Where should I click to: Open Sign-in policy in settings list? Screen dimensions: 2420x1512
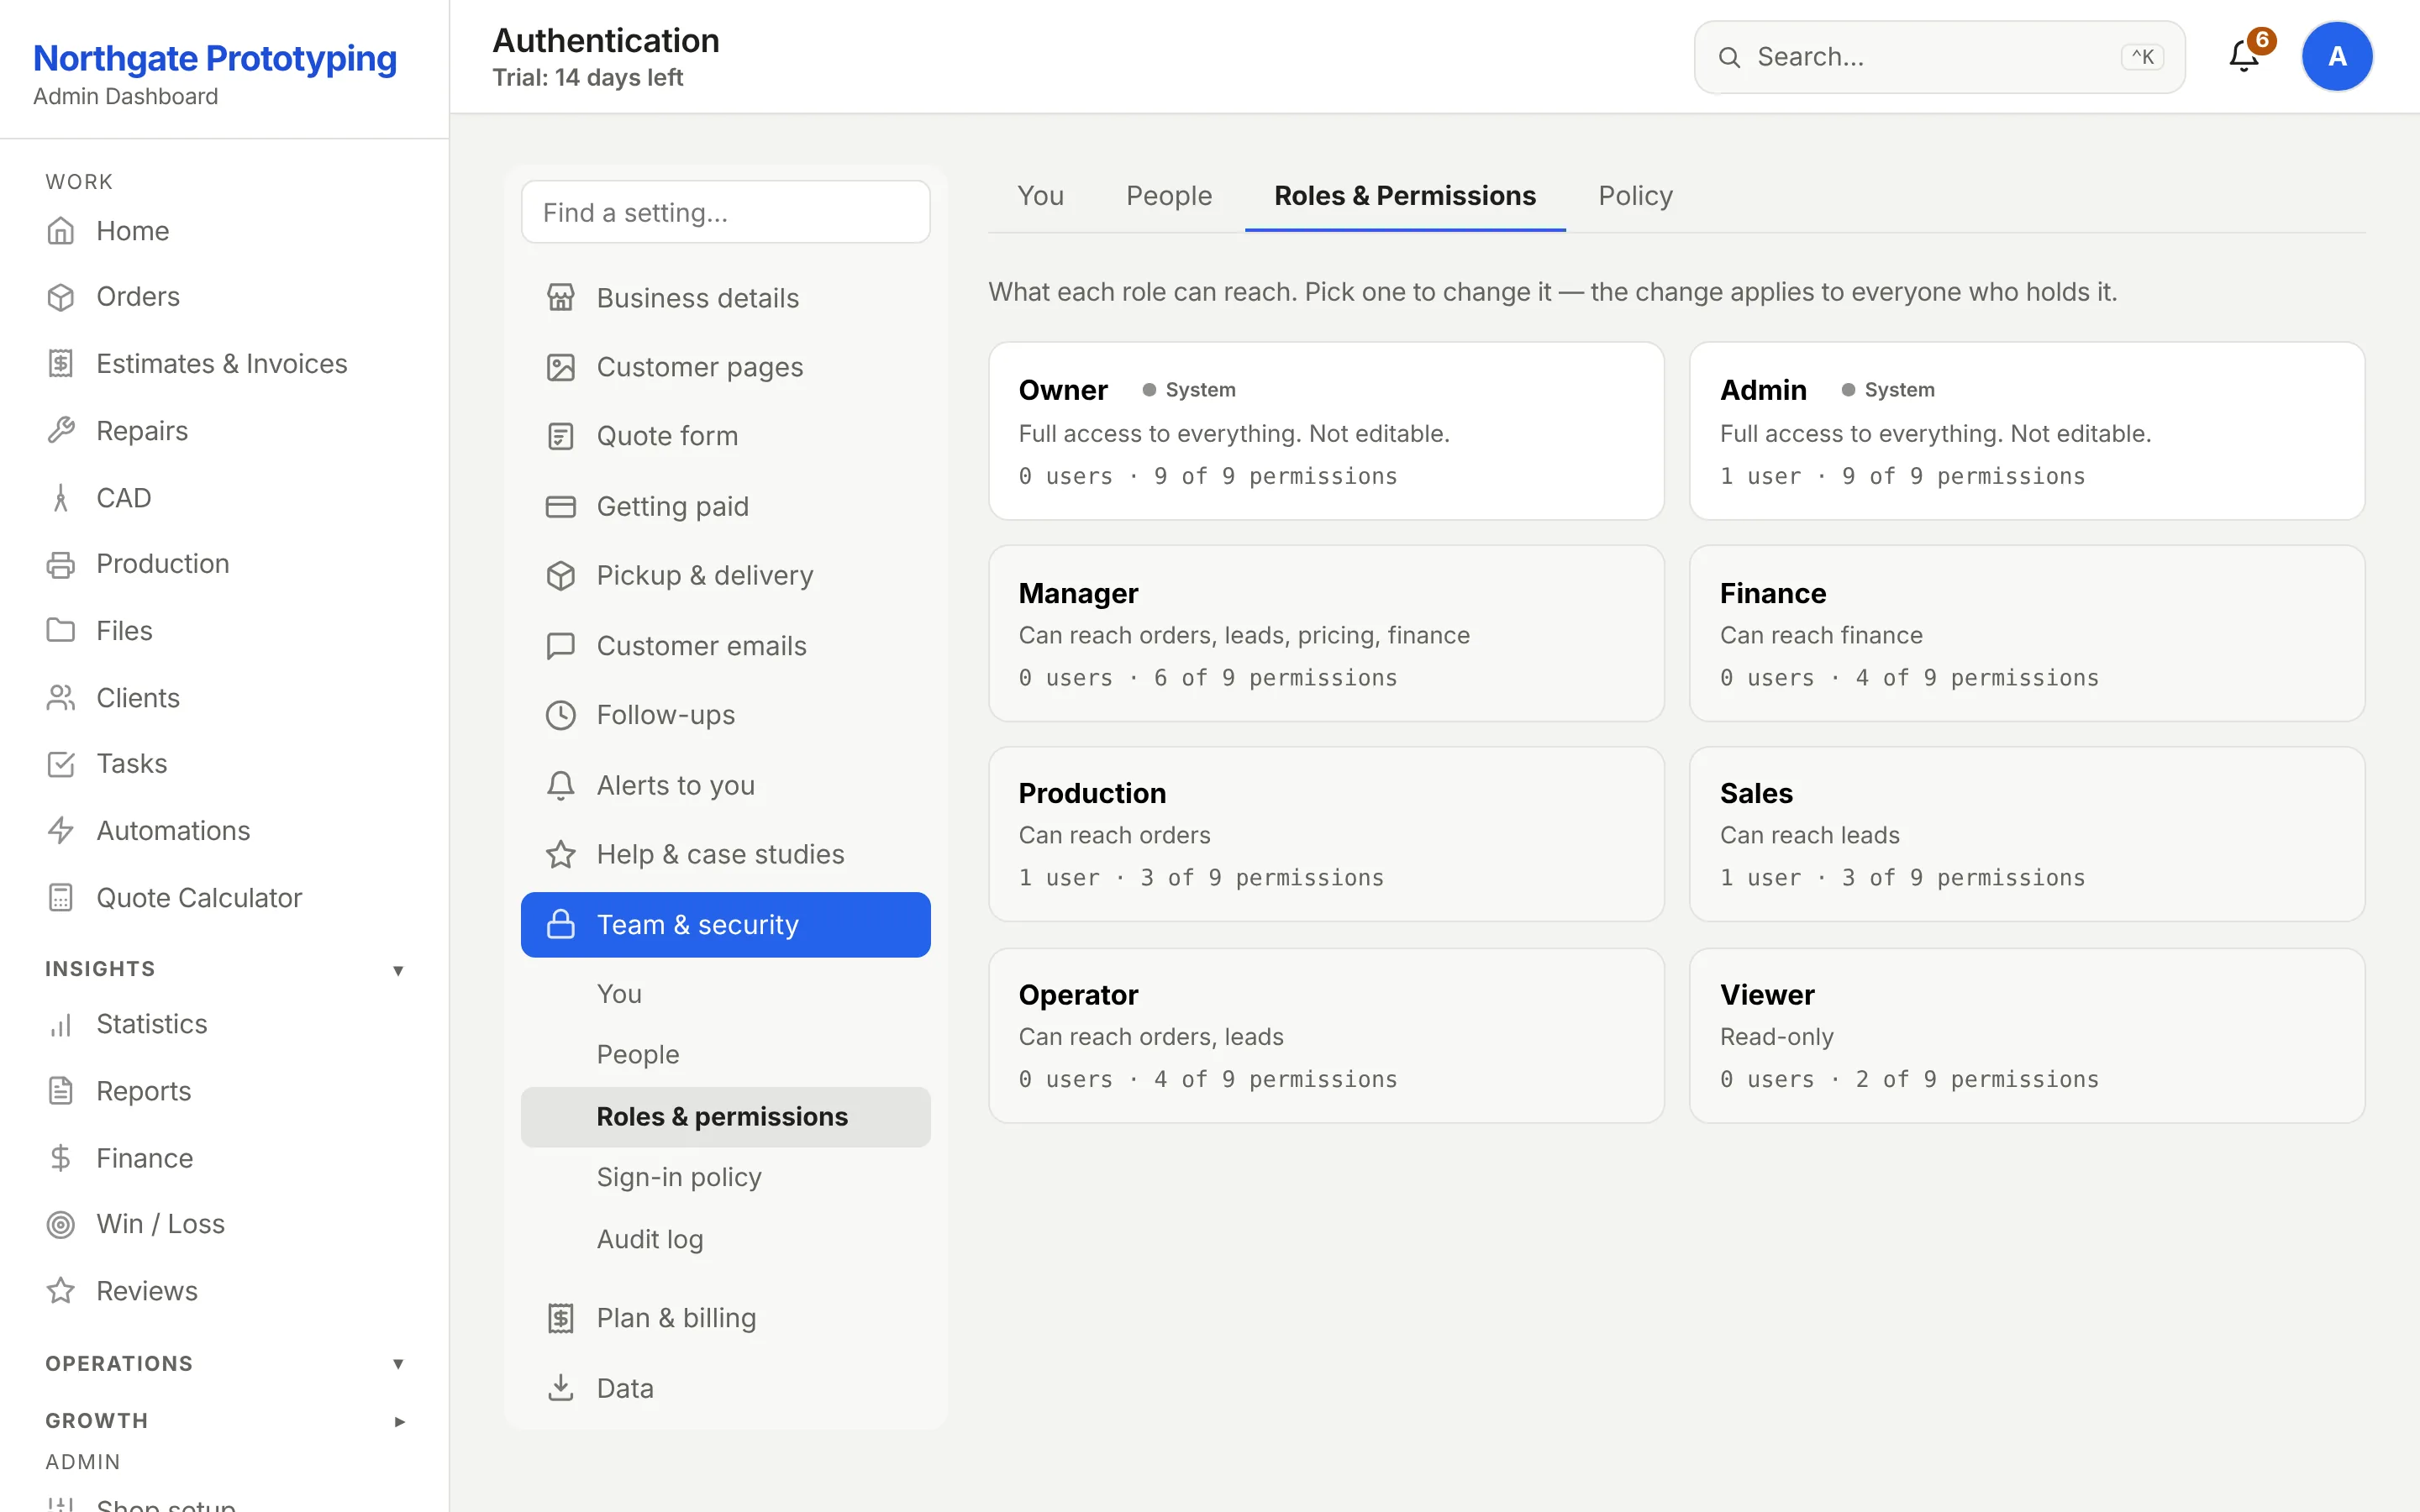coord(726,1177)
